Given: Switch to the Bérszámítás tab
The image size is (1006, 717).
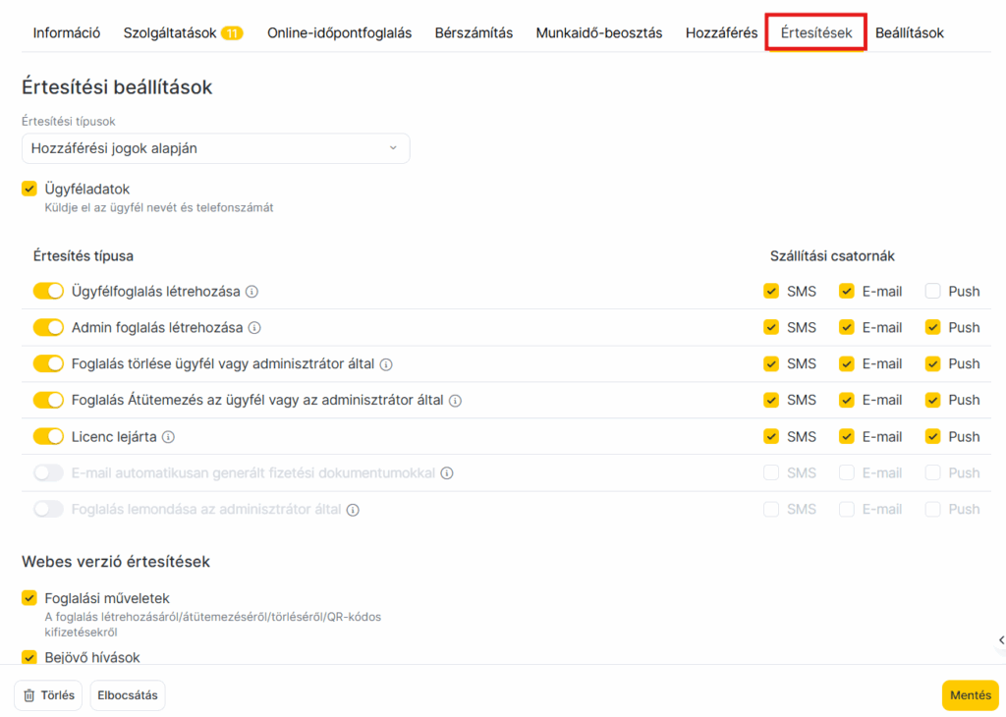Looking at the screenshot, I should 474,32.
